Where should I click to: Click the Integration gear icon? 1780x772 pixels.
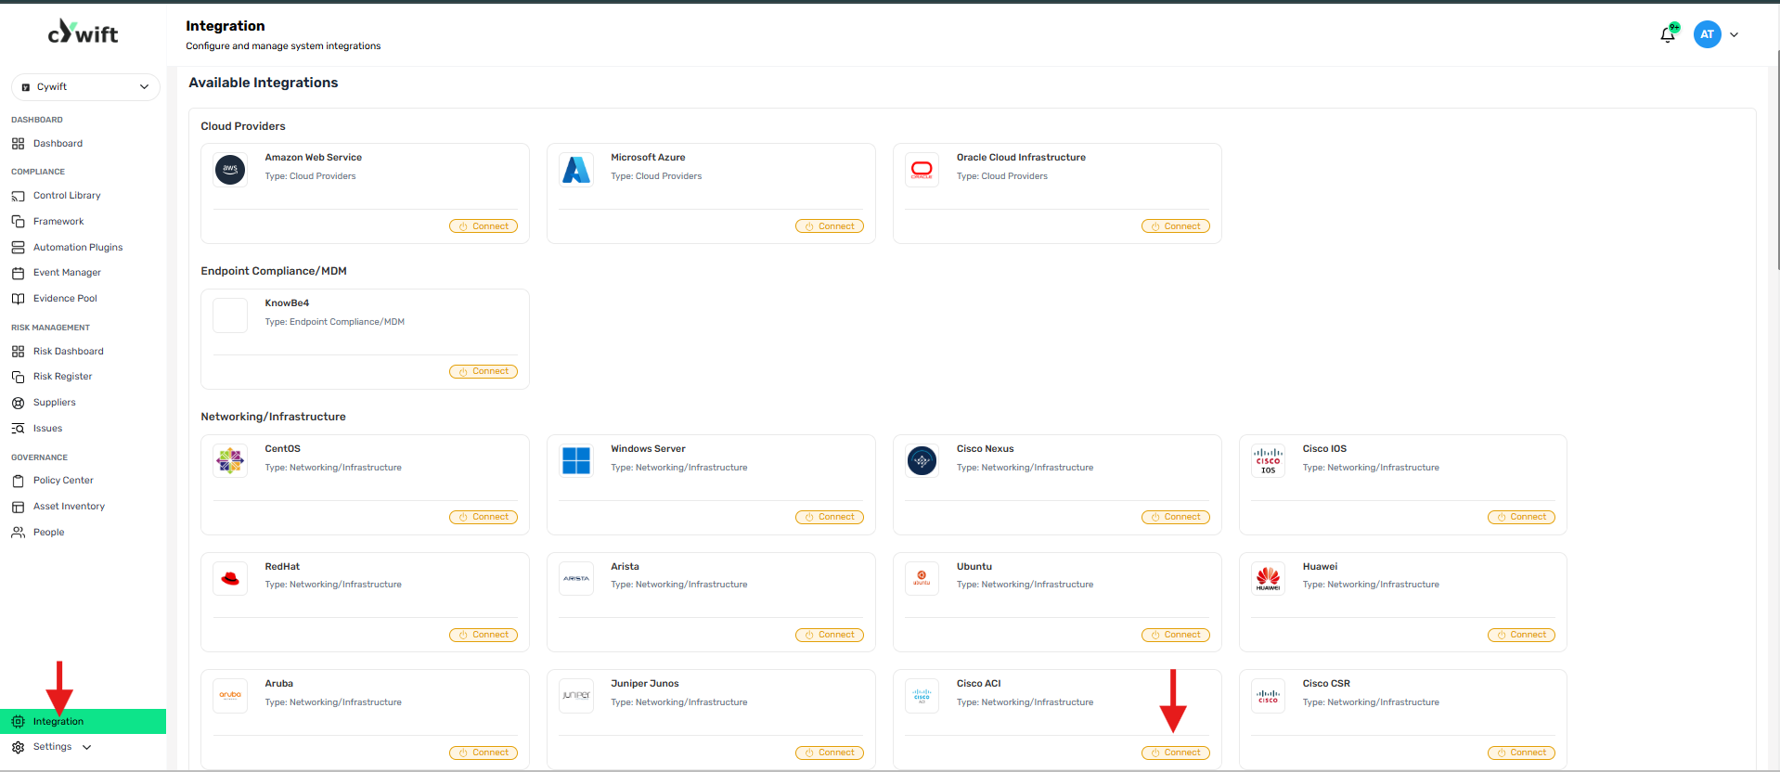[18, 721]
